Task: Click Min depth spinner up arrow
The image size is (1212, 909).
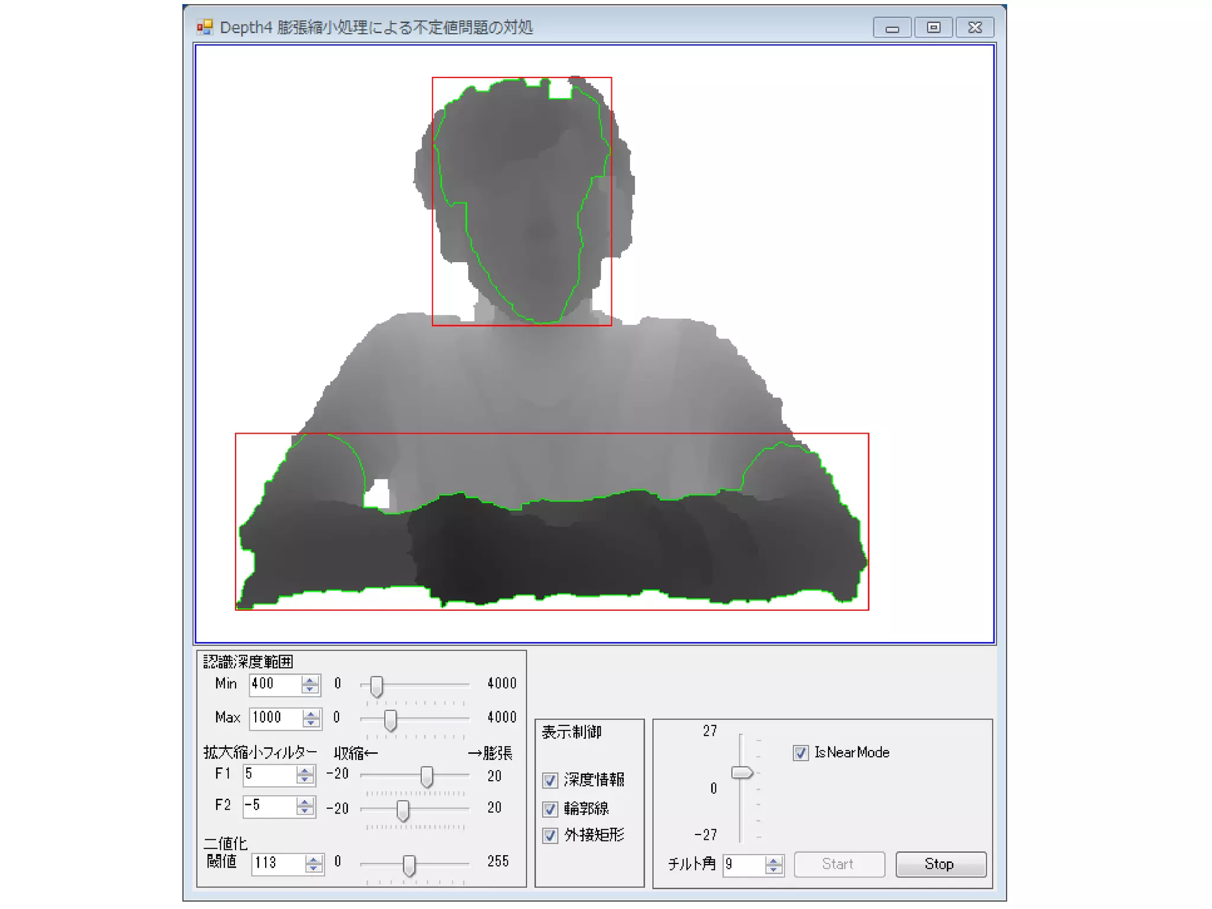Action: tap(310, 680)
